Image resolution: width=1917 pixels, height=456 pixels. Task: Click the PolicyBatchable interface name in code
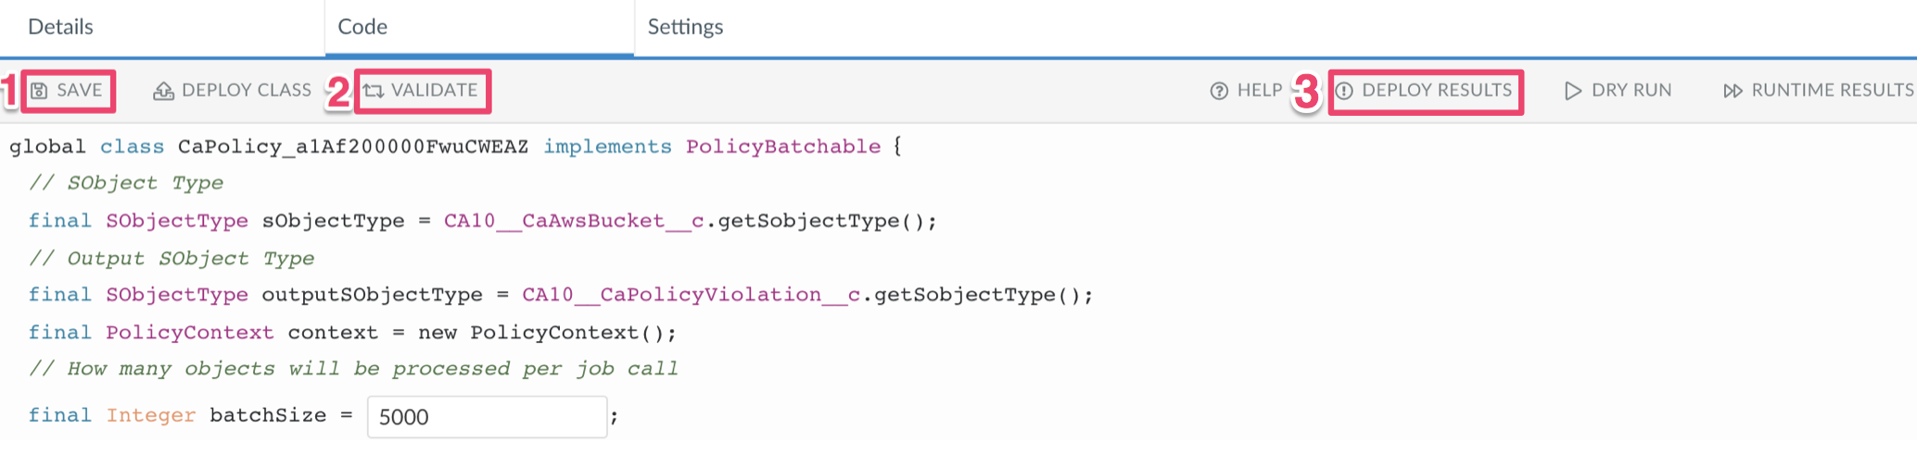[782, 146]
